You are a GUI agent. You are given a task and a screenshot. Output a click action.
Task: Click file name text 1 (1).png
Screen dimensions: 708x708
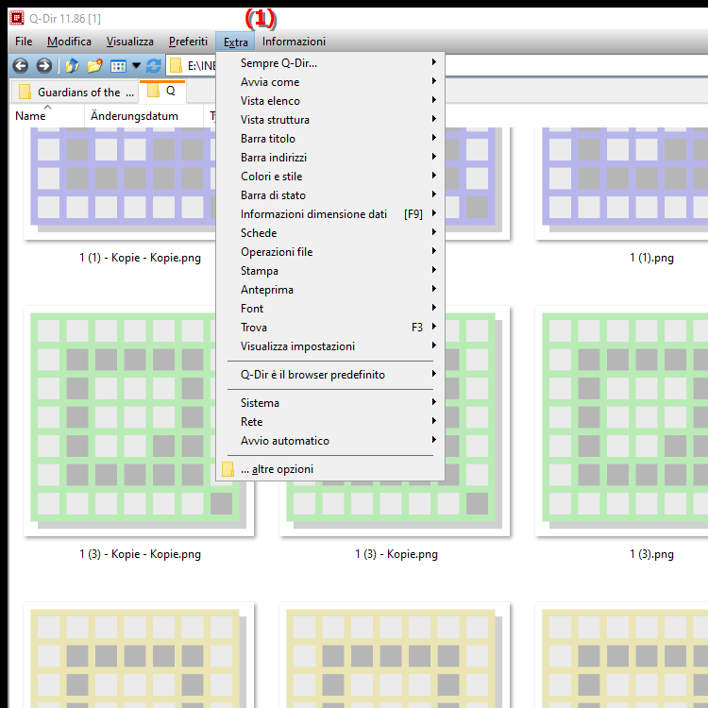click(651, 258)
